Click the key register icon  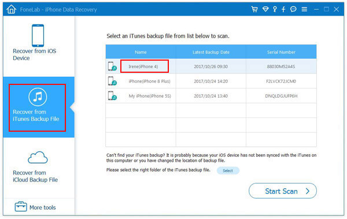point(275,9)
